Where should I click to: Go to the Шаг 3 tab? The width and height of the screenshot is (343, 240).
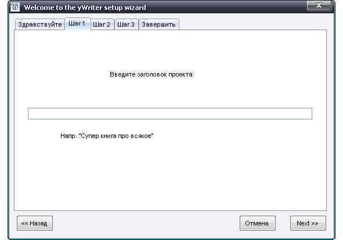pos(126,24)
